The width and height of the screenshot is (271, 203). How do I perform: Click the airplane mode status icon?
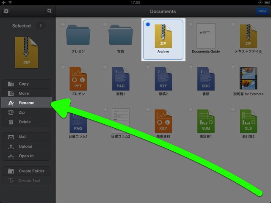pyautogui.click(x=3, y=3)
